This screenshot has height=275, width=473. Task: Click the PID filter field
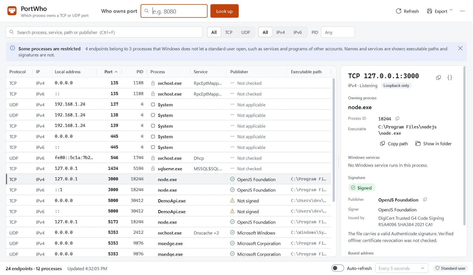click(338, 32)
